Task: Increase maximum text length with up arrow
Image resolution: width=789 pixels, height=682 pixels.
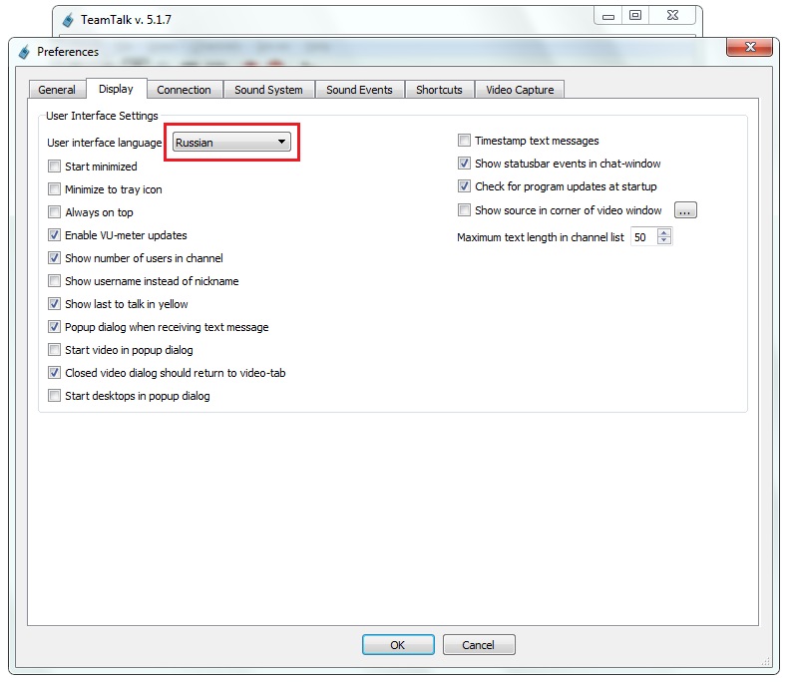Action: point(665,233)
